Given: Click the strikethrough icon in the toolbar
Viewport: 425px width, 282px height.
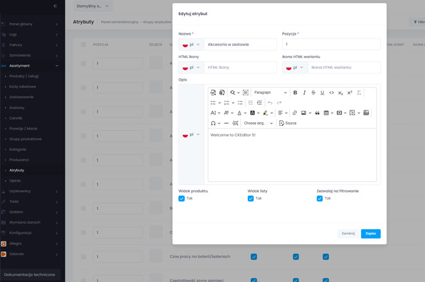Looking at the screenshot, I should point(314,93).
